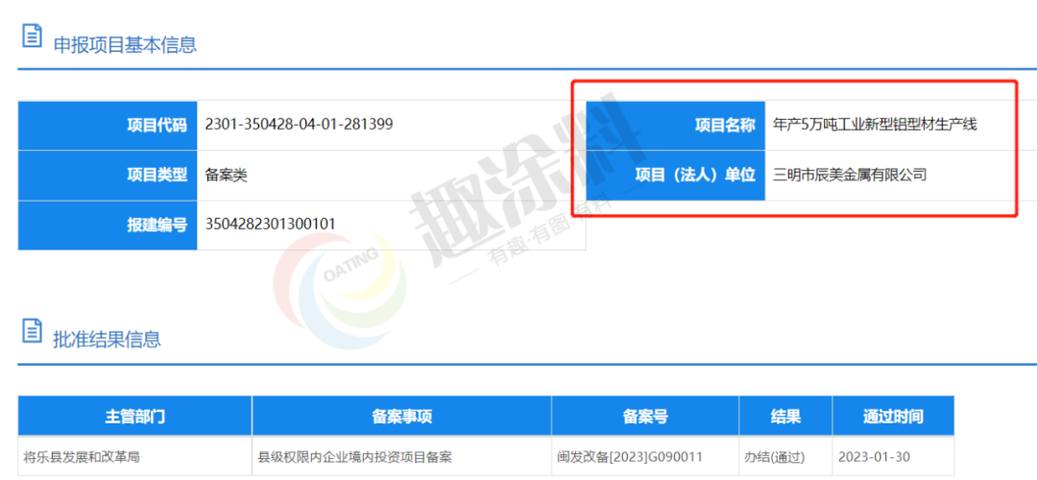
Task: Click project code 2301-350428-04-01-281399
Action: pyautogui.click(x=299, y=125)
